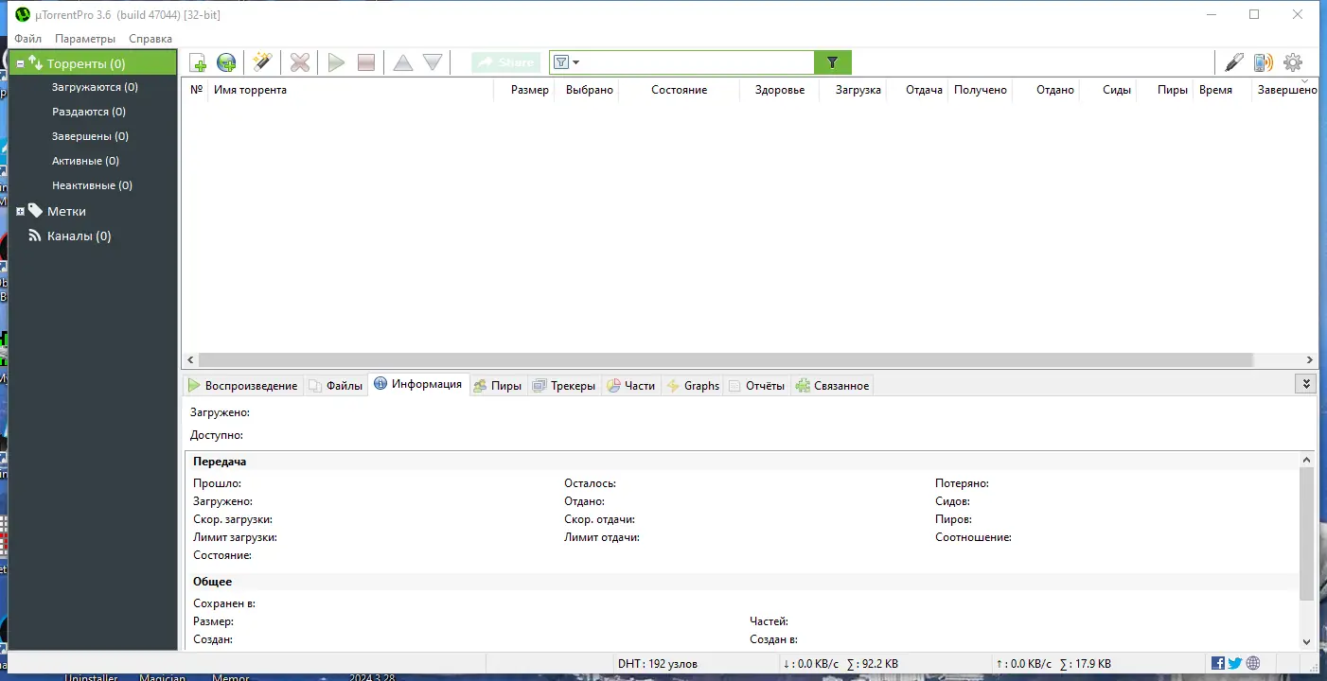Click the remote access pen icon

[1233, 61]
